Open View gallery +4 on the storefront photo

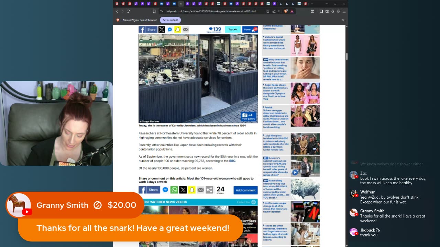(249, 117)
